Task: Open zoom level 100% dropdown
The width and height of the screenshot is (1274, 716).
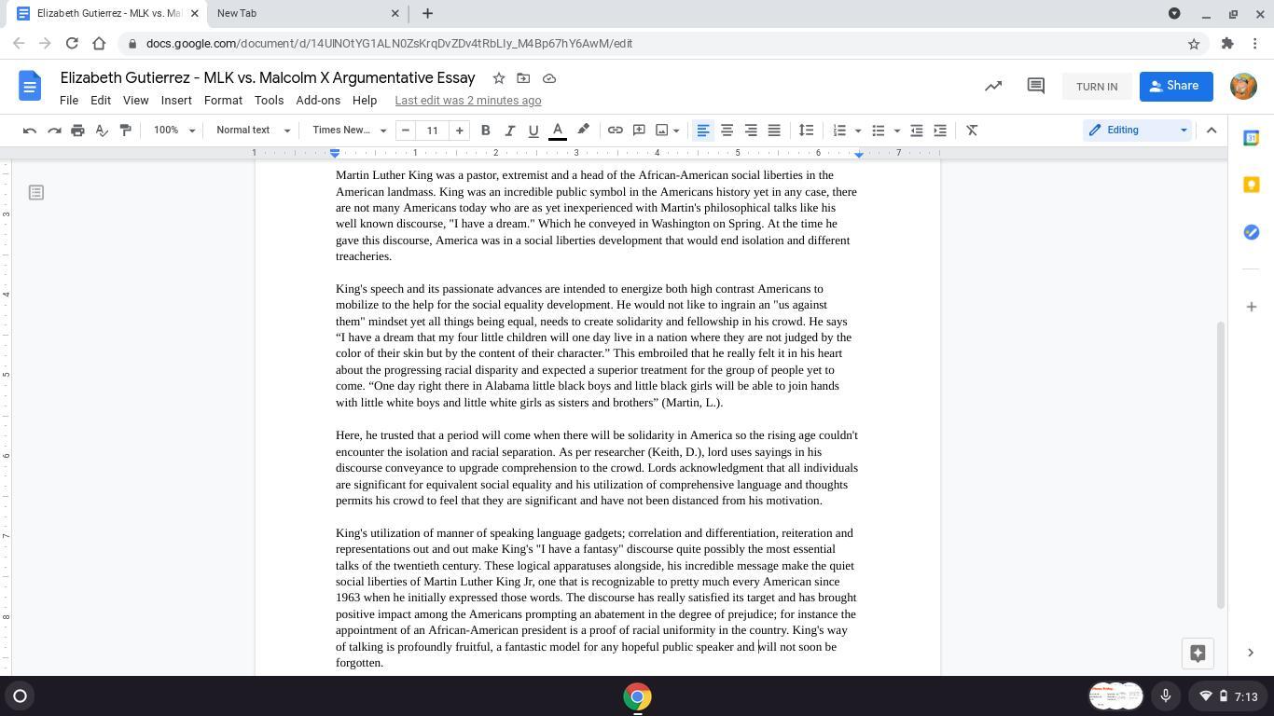Action: 174,131
